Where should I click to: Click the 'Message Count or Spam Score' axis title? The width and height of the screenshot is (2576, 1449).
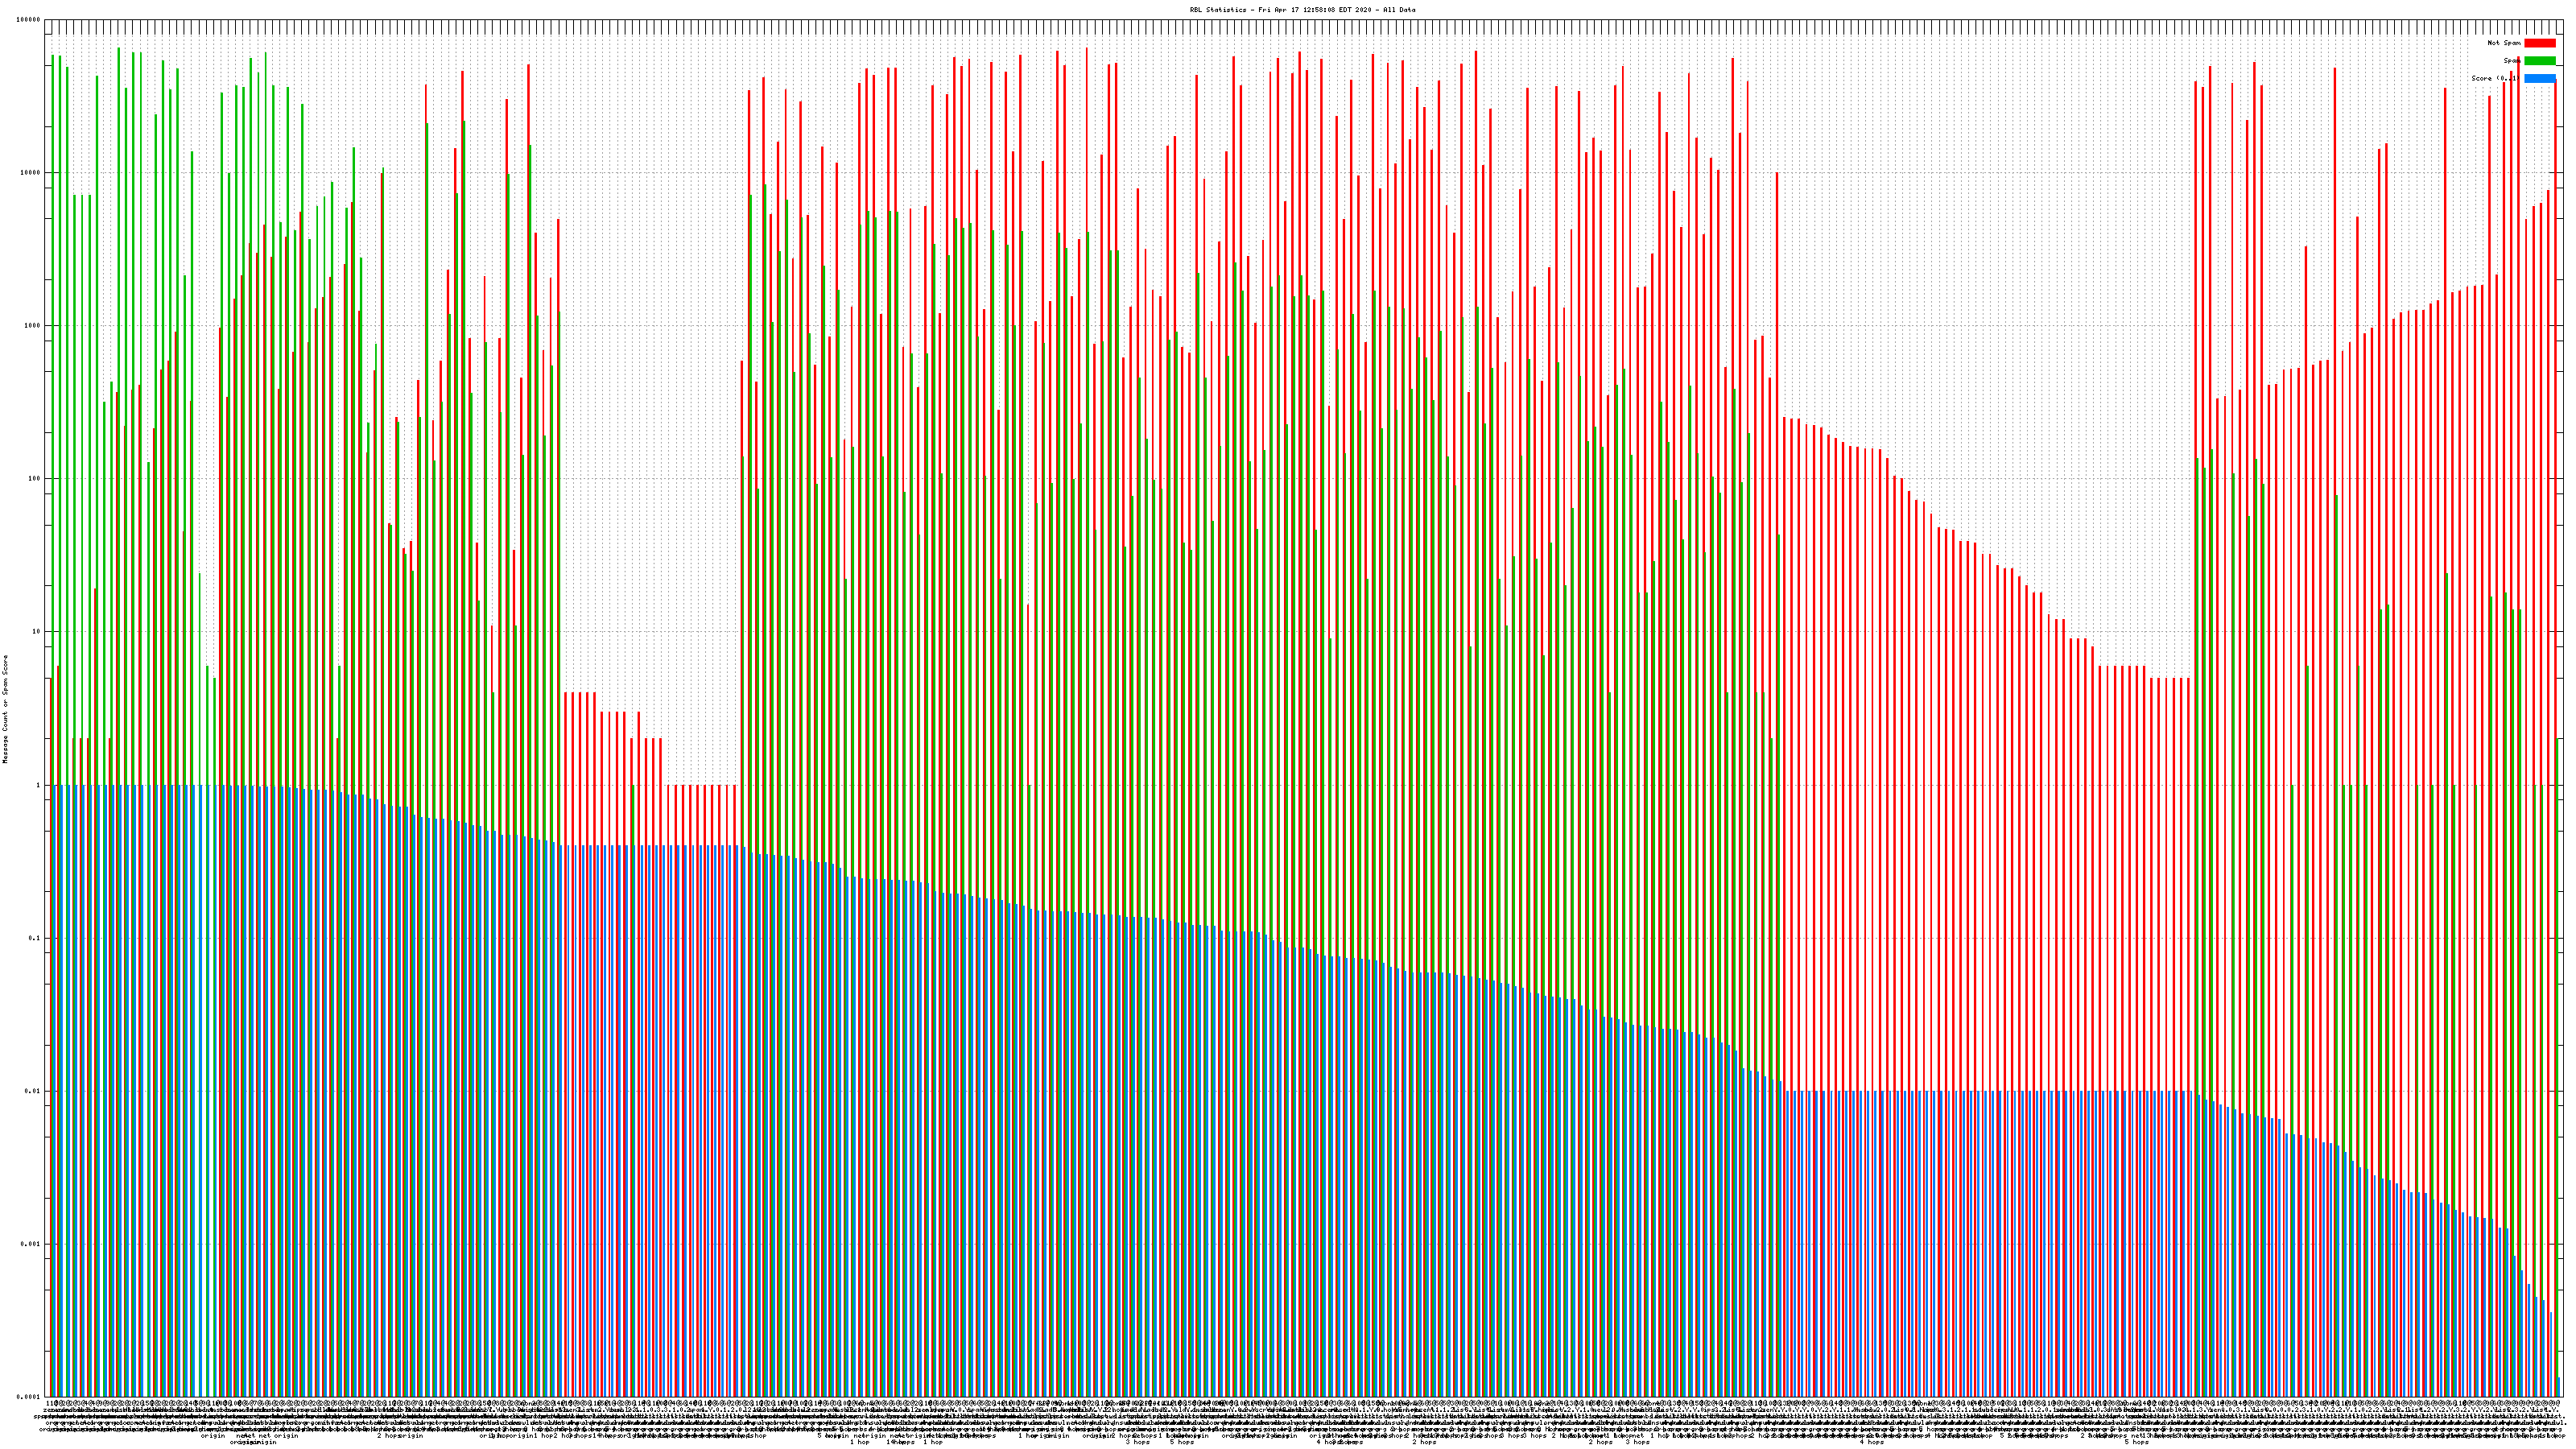tap(5, 709)
